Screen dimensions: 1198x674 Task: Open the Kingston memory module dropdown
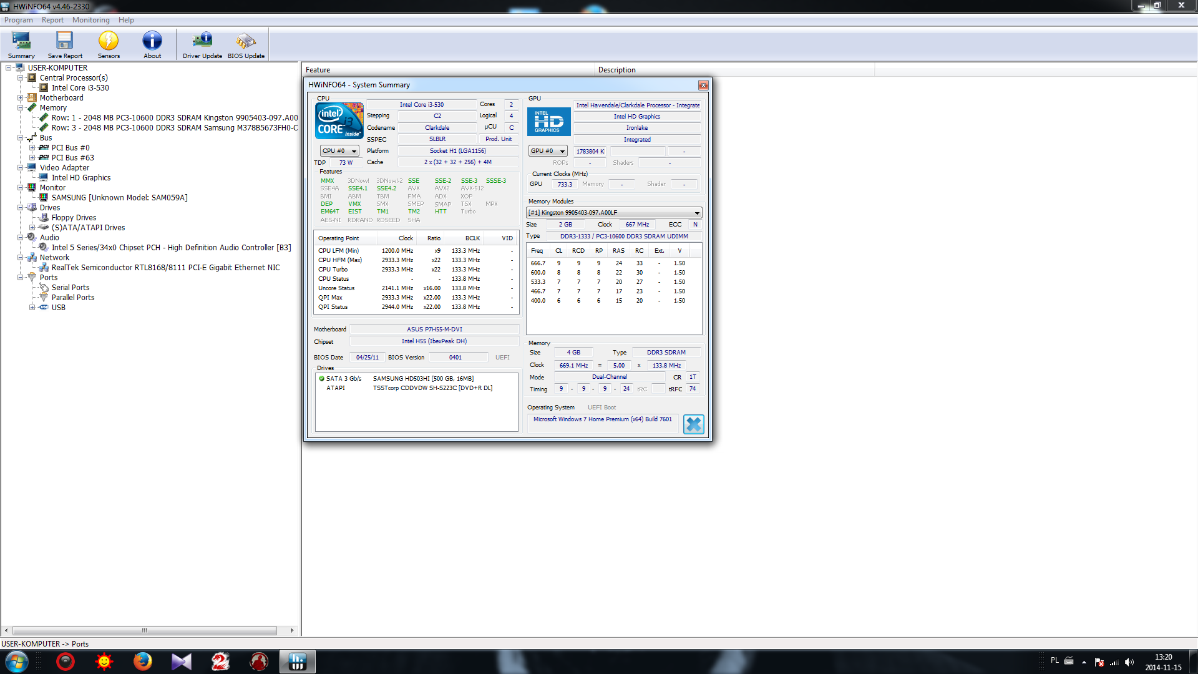pyautogui.click(x=615, y=213)
